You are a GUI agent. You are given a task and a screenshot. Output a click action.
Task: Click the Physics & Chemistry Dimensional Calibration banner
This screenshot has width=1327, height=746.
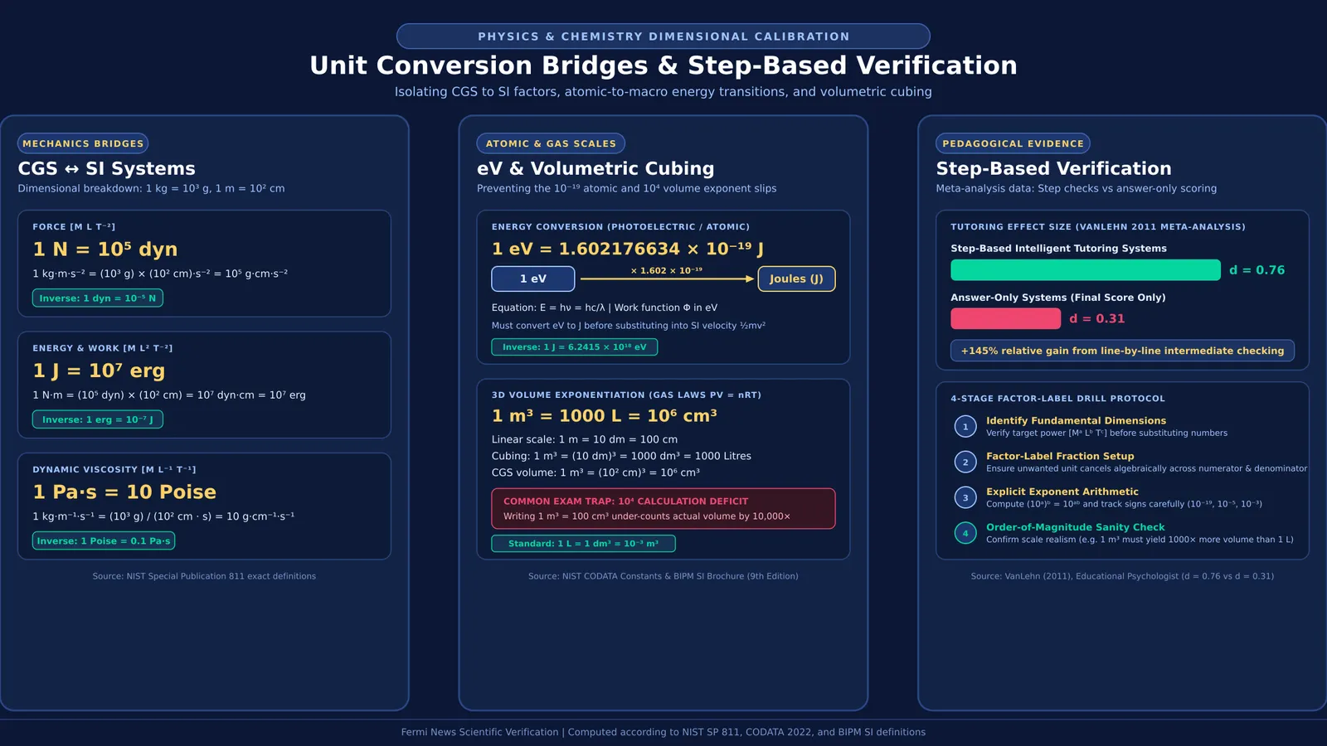click(663, 36)
